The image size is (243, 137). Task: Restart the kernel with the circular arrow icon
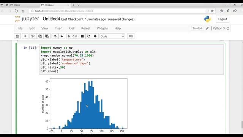(x=88, y=36)
